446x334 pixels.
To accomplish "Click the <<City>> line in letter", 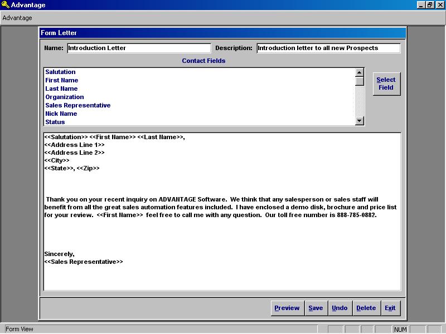I will point(57,160).
